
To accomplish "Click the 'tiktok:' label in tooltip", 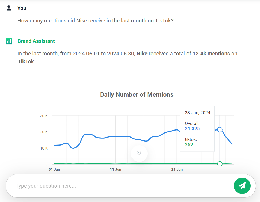I will tap(191, 139).
